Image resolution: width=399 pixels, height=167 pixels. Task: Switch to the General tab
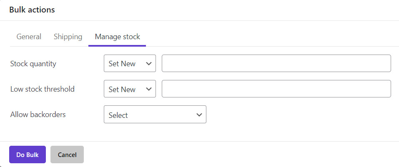(29, 37)
